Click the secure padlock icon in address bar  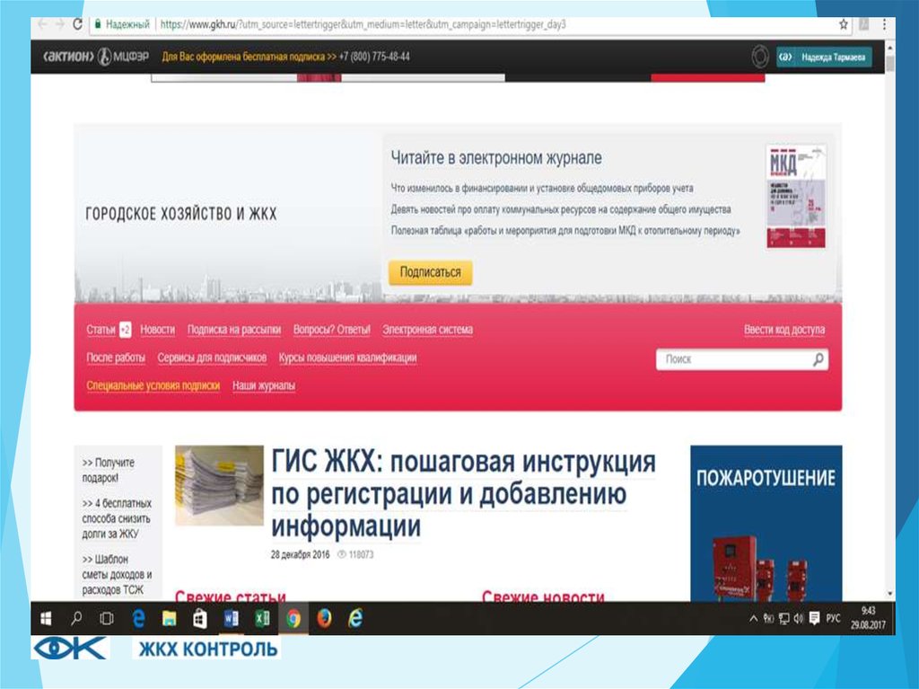97,24
